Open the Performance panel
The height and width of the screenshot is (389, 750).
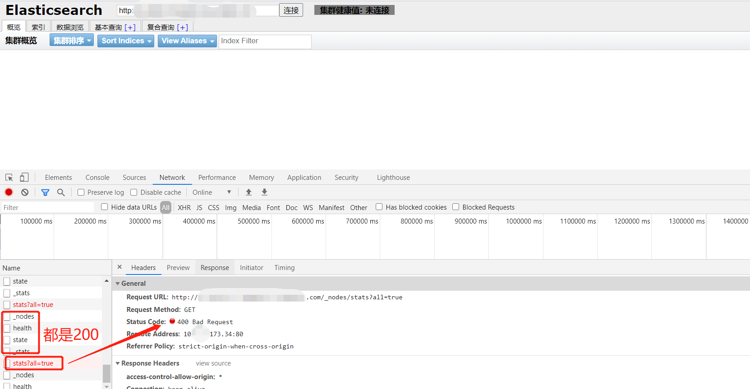[217, 178]
